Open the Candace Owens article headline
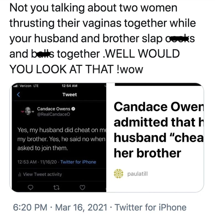 (x=159, y=130)
